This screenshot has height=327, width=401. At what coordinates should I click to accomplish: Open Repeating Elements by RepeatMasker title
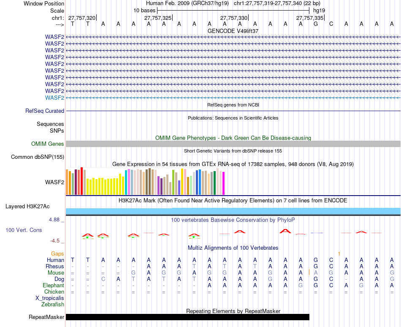233,311
